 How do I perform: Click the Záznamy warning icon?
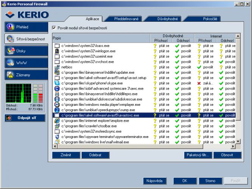point(10,75)
